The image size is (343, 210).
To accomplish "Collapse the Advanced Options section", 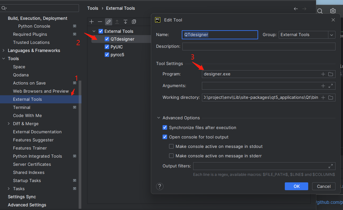I will click(x=159, y=118).
